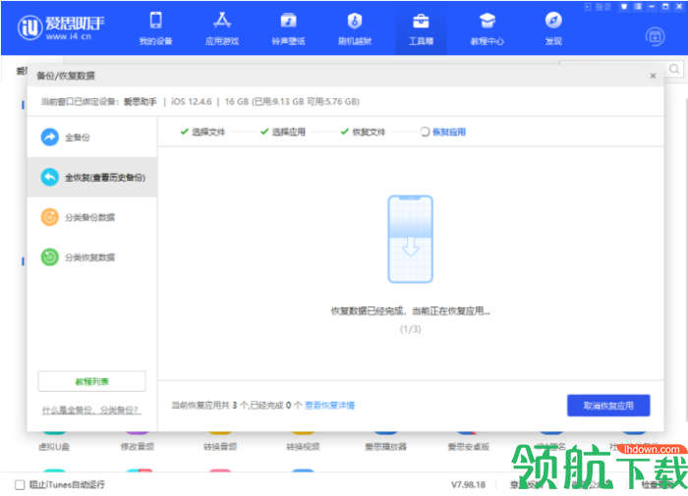688x496 pixels.
Task: Open the 查看恢复详情 link
Action: pyautogui.click(x=330, y=406)
